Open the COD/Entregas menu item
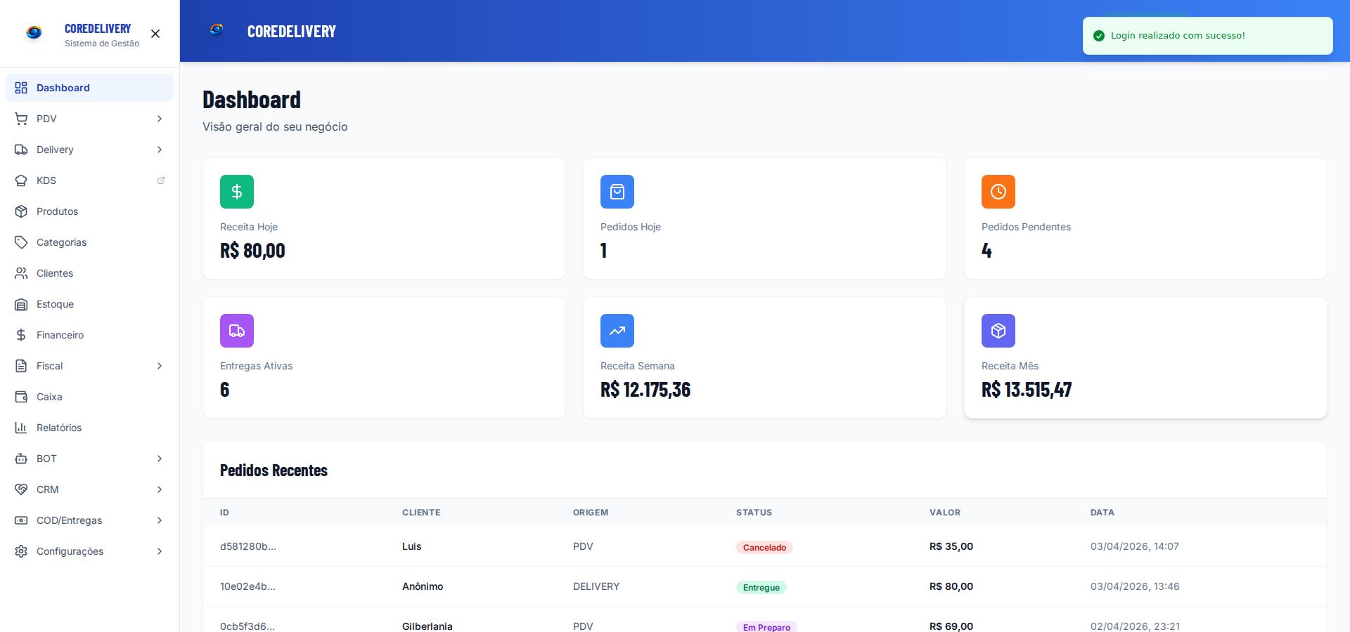The height and width of the screenshot is (632, 1350). (89, 520)
